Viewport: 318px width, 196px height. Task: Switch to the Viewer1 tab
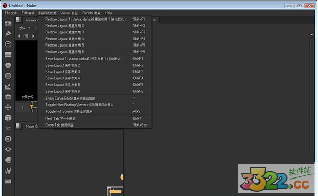click(x=31, y=20)
